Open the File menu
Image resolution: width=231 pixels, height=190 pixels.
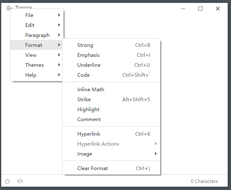coord(37,15)
